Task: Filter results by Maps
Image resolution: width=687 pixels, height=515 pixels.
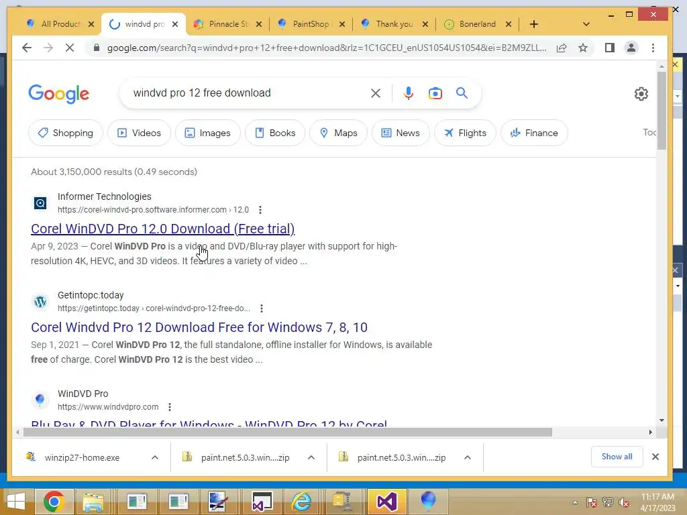Action: click(338, 133)
